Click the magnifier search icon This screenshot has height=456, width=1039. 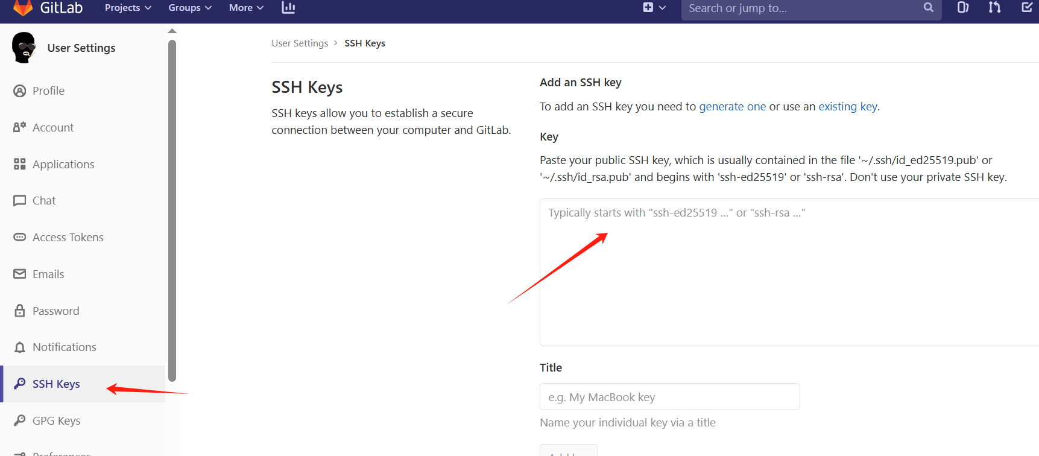pyautogui.click(x=928, y=8)
